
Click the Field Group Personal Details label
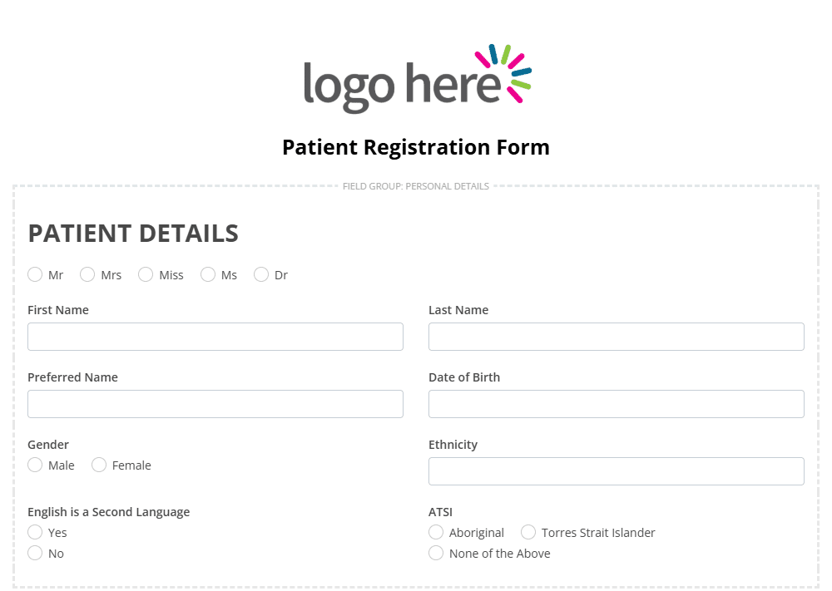pos(416,186)
